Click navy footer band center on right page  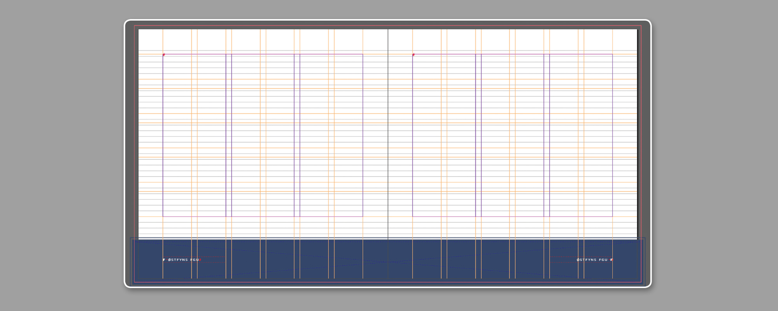(513, 268)
